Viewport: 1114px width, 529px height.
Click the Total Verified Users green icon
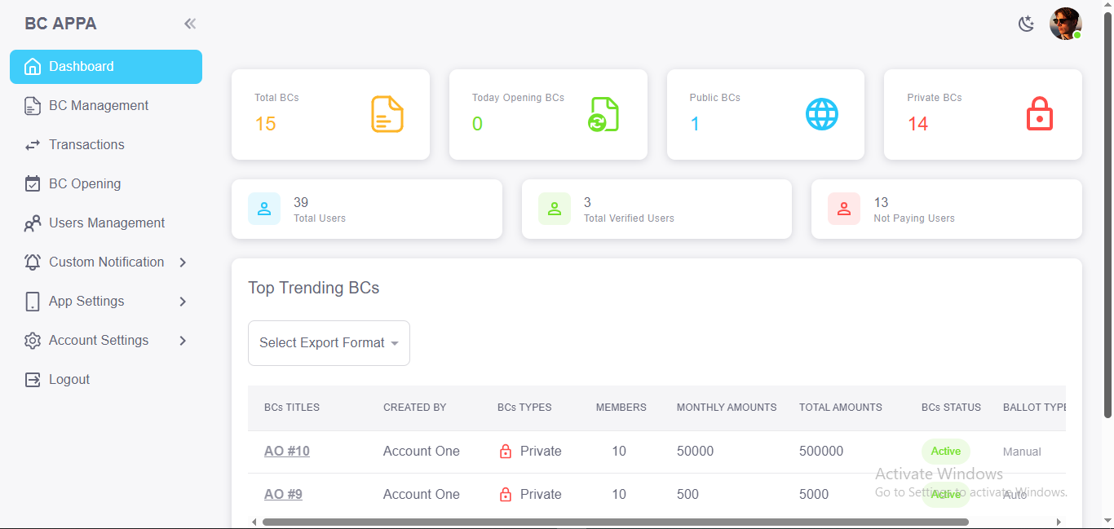[x=555, y=209]
